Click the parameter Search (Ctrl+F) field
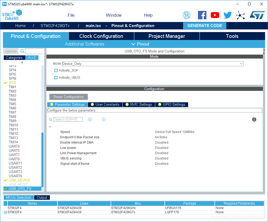Screen dimensions: 268x222 click(x=68, y=119)
